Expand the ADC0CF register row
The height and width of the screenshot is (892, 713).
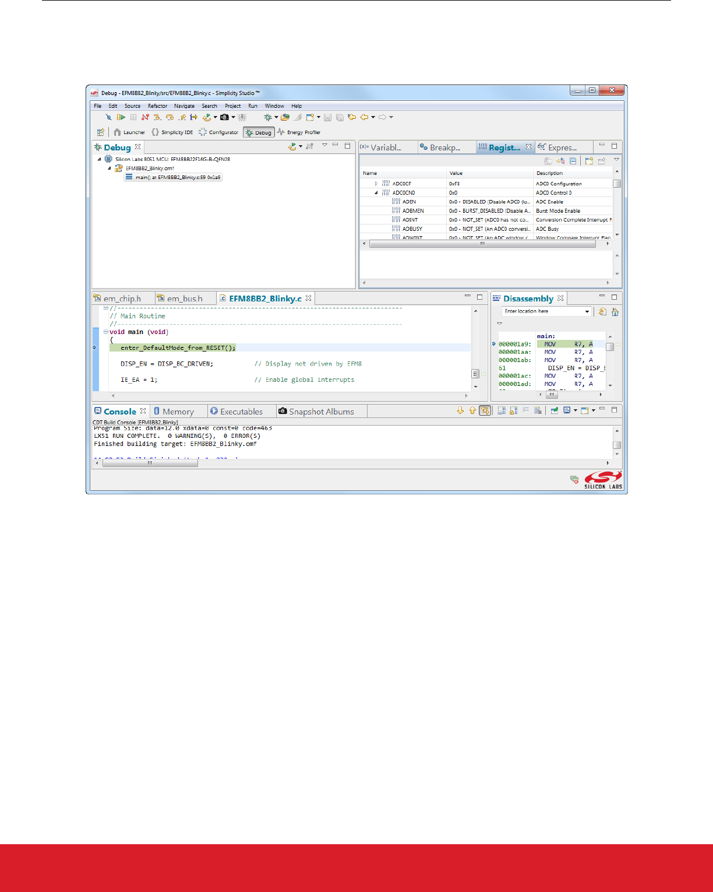click(376, 184)
